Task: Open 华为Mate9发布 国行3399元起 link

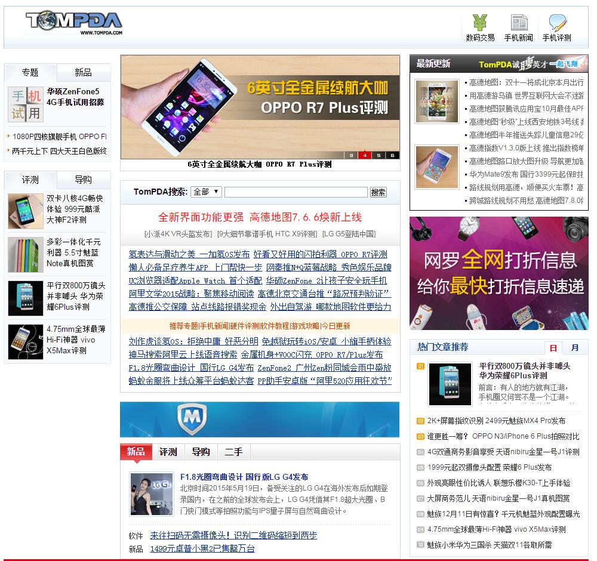Action: [x=526, y=174]
